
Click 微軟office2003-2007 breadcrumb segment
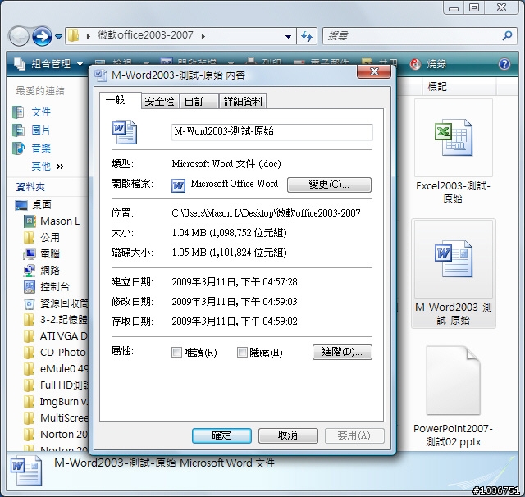(x=146, y=35)
